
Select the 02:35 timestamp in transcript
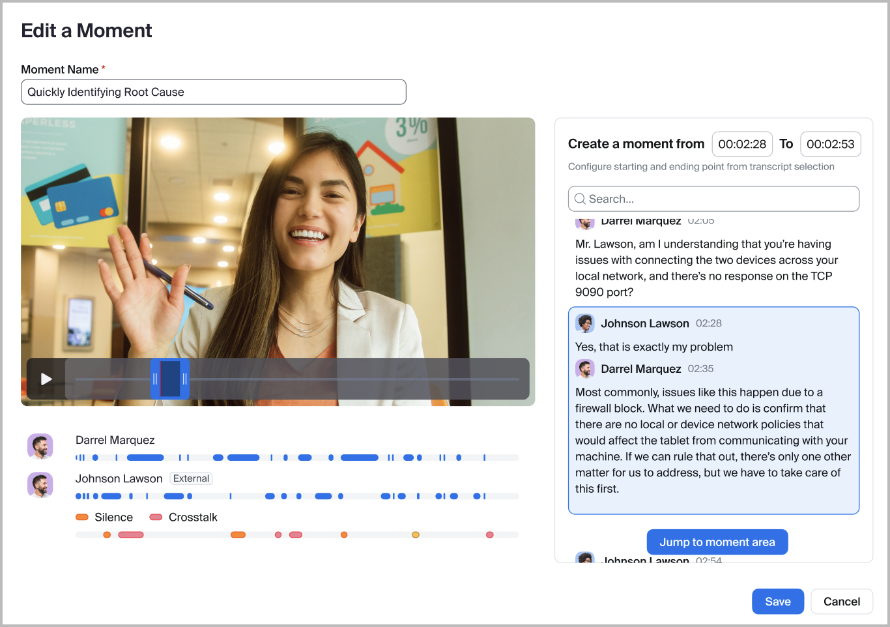700,369
